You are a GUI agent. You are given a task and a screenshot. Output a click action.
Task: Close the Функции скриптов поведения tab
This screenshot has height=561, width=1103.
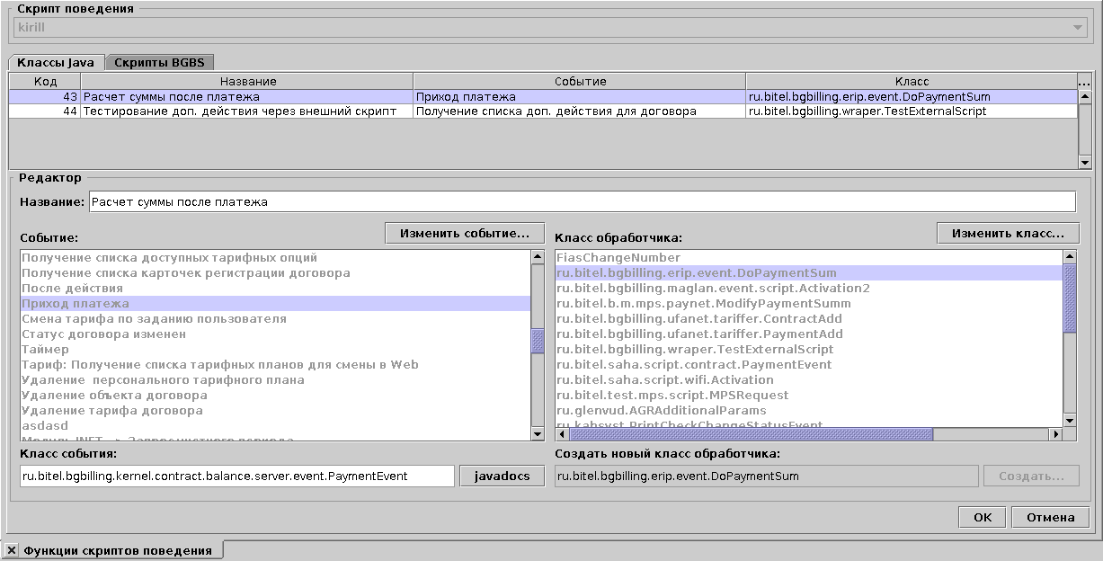pos(12,550)
